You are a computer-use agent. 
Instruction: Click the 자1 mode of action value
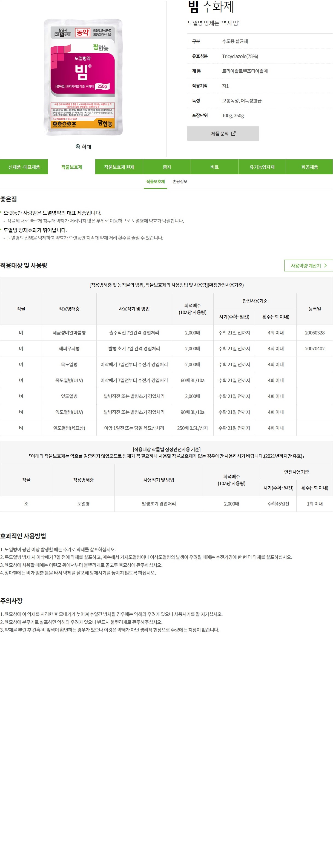click(225, 86)
